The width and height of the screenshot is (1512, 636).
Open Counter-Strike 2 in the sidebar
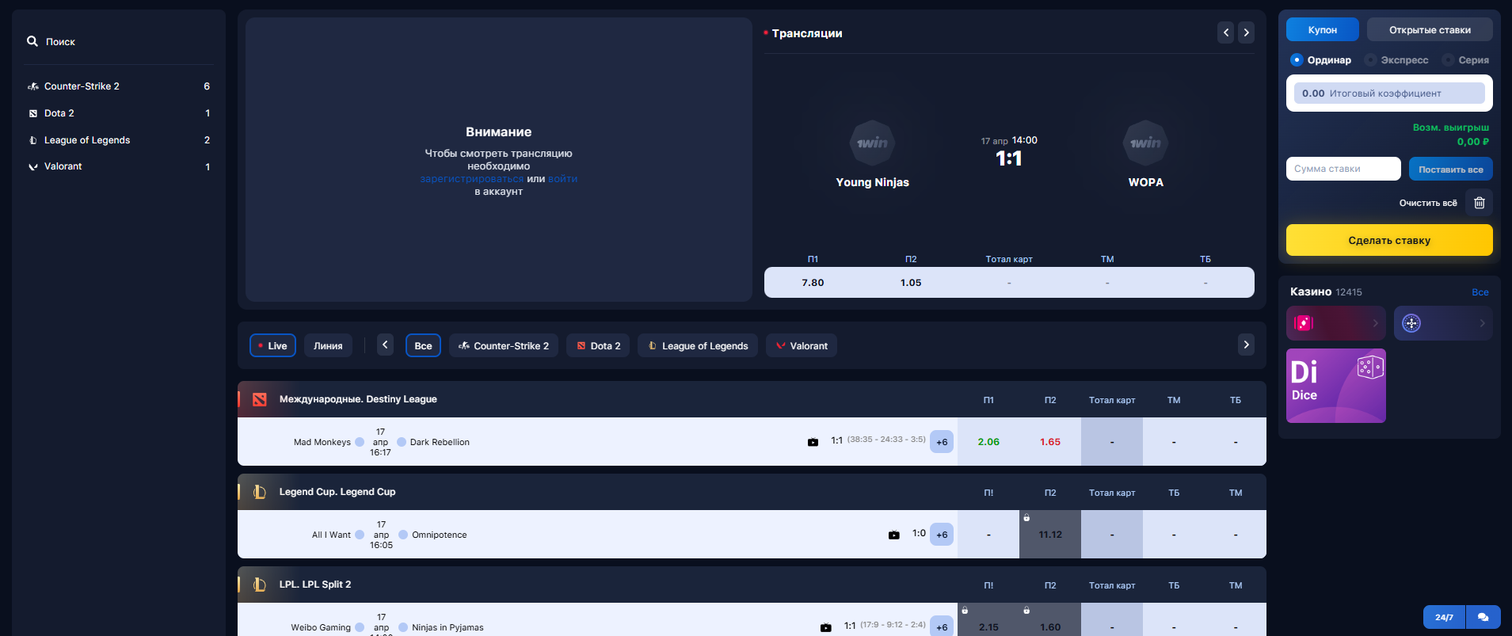(119, 86)
